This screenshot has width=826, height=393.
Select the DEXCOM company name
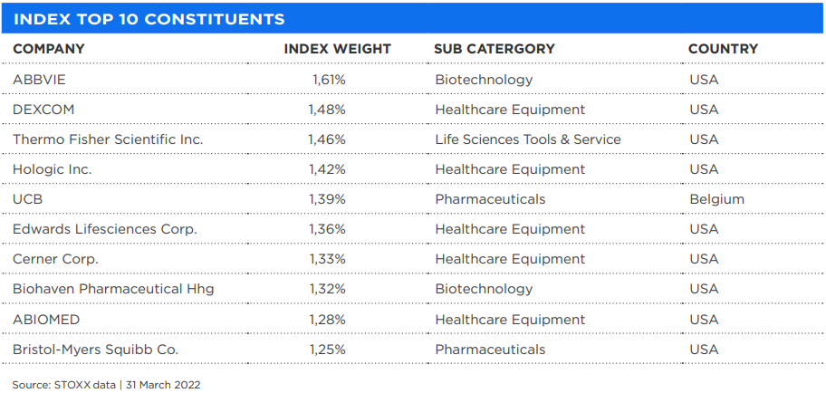tap(43, 110)
